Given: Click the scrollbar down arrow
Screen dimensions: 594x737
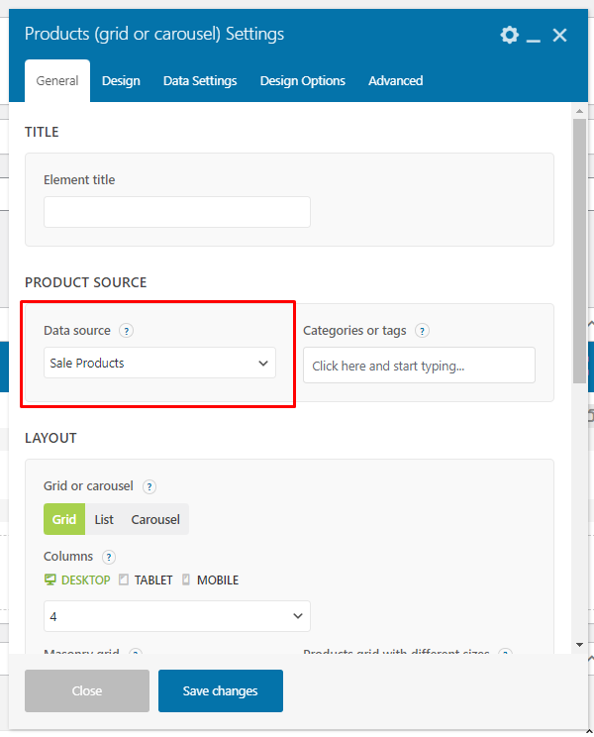Looking at the screenshot, I should 579,645.
